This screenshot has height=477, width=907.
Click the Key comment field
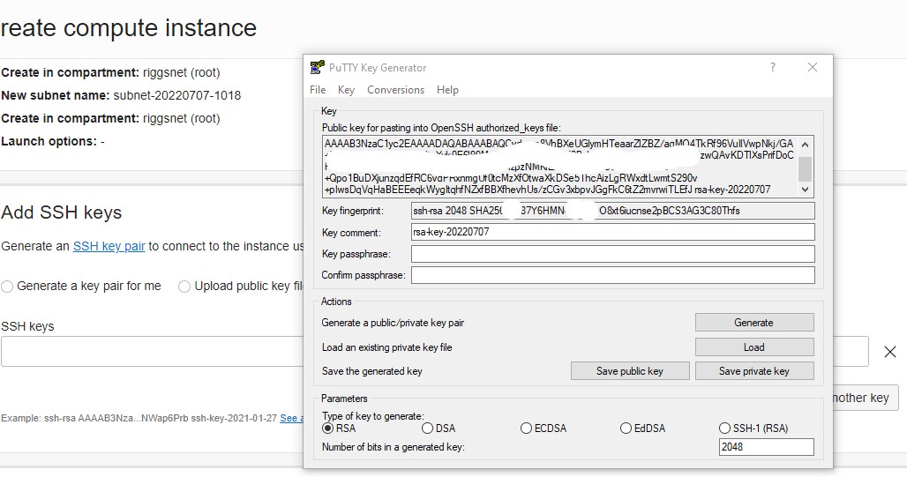612,232
